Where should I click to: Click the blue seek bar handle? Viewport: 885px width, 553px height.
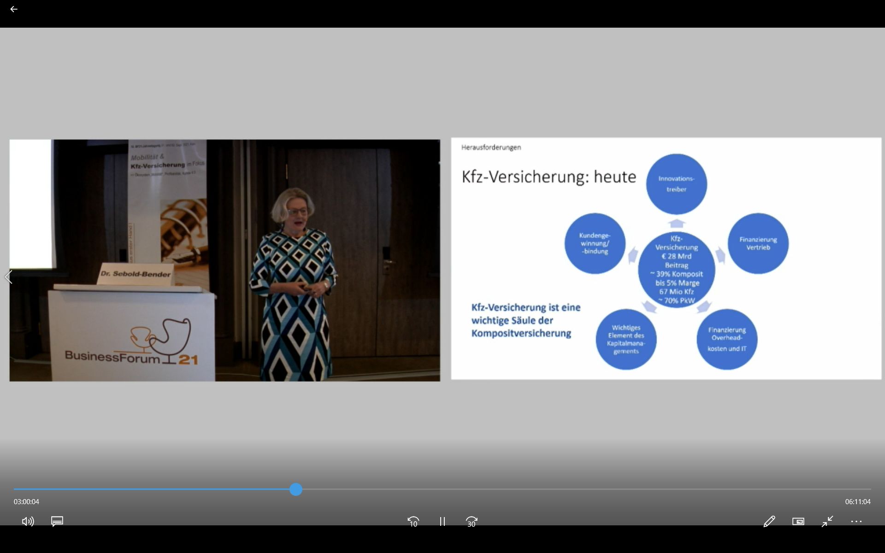coord(296,489)
